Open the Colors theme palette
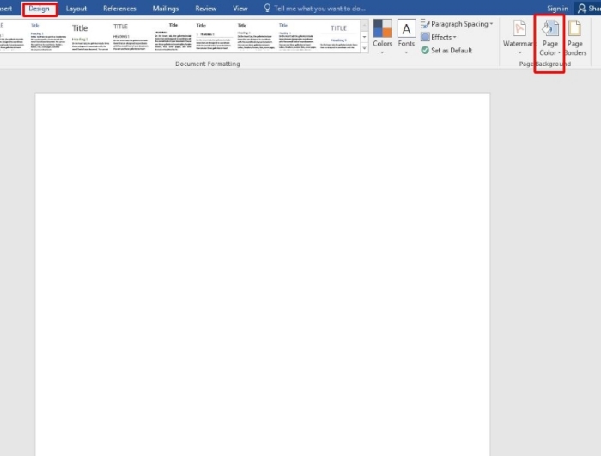 [382, 35]
